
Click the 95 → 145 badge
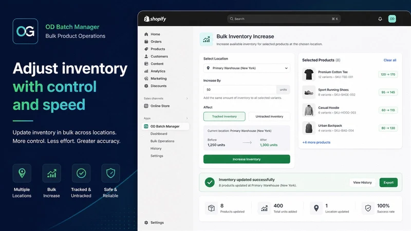pos(388,92)
